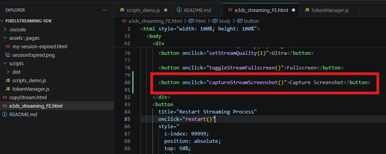
Task: Click the style=" attribute on line 86
Action: 169,127
